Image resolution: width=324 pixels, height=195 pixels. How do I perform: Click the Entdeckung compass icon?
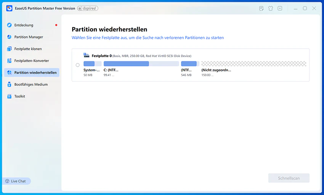(9, 25)
